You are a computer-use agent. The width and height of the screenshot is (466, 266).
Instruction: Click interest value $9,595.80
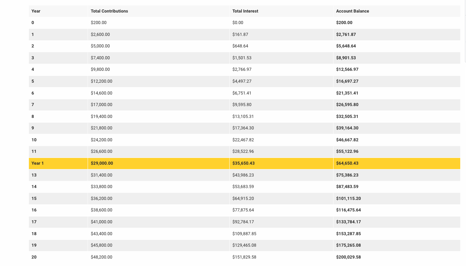pyautogui.click(x=242, y=105)
